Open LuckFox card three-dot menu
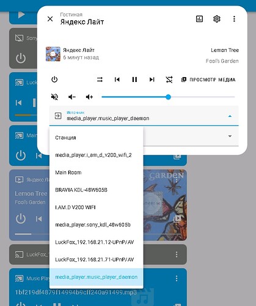This screenshot has height=306, width=256. coord(177,255)
